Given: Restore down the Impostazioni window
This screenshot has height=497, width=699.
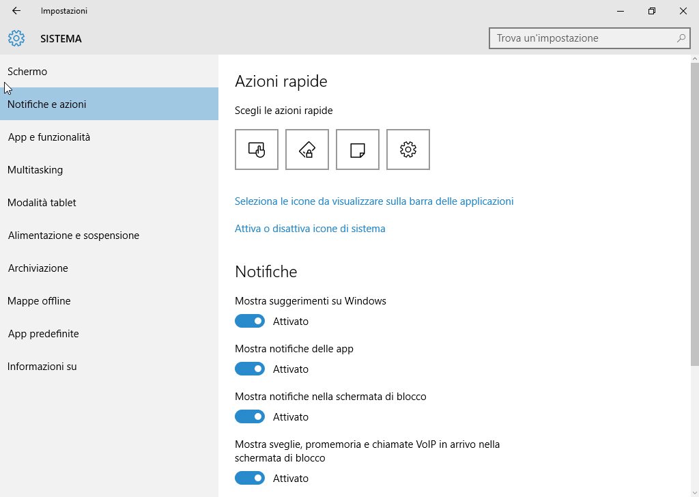Looking at the screenshot, I should [652, 11].
